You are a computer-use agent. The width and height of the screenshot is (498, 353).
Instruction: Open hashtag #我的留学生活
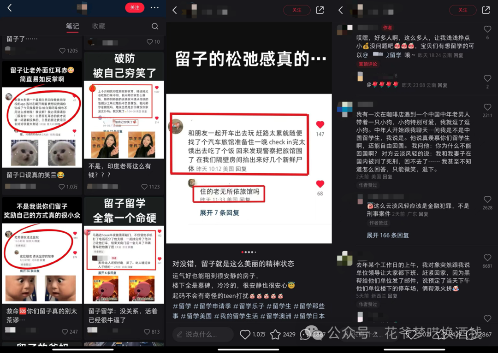tap(236, 316)
